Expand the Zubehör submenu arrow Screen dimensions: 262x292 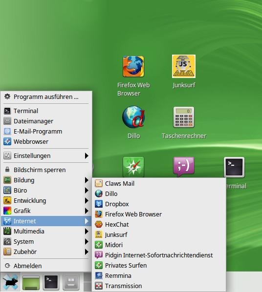(x=87, y=252)
